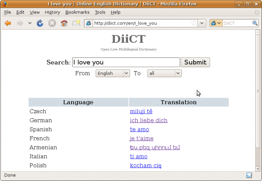Click the Search text field with 'I love you'
The width and height of the screenshot is (262, 181).
click(x=126, y=62)
